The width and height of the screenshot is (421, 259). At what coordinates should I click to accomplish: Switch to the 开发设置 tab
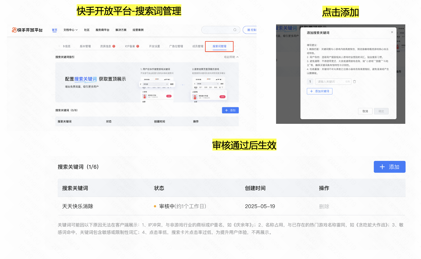154,46
